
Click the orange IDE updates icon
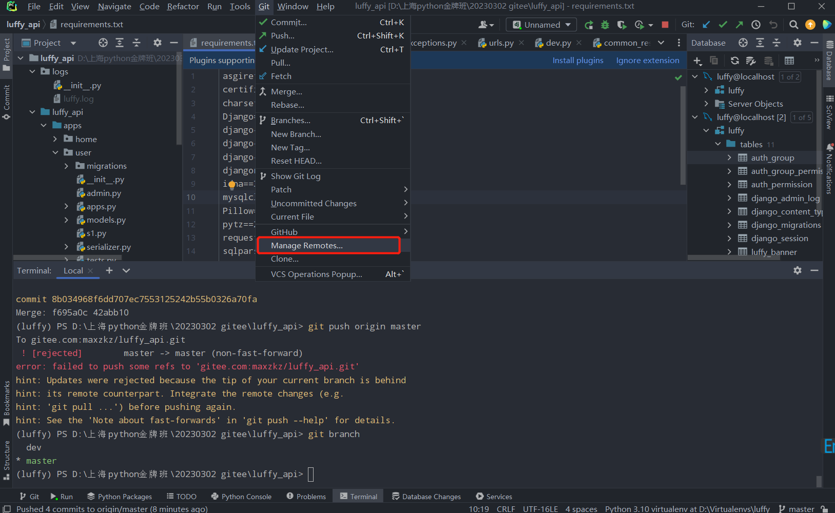pyautogui.click(x=810, y=25)
